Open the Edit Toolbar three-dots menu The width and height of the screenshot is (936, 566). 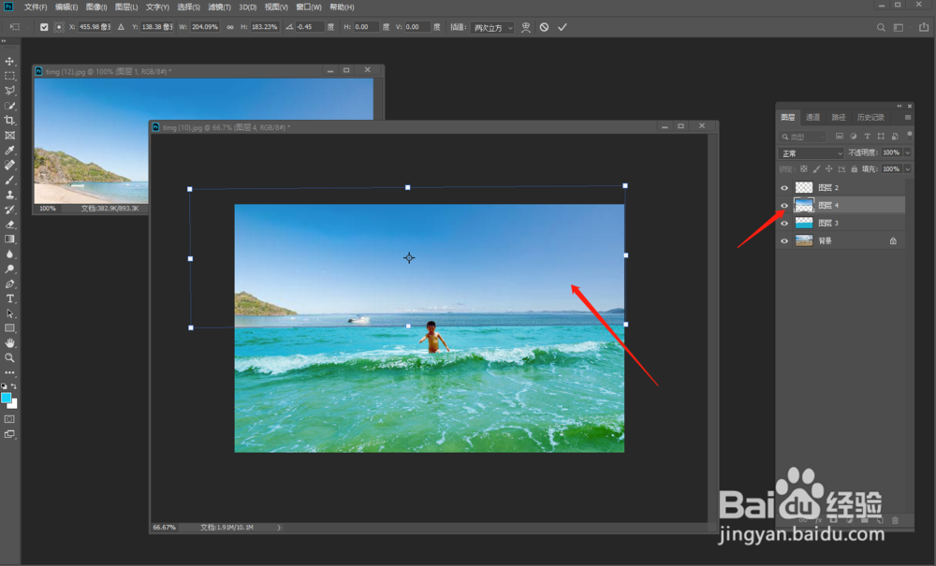pos(9,372)
